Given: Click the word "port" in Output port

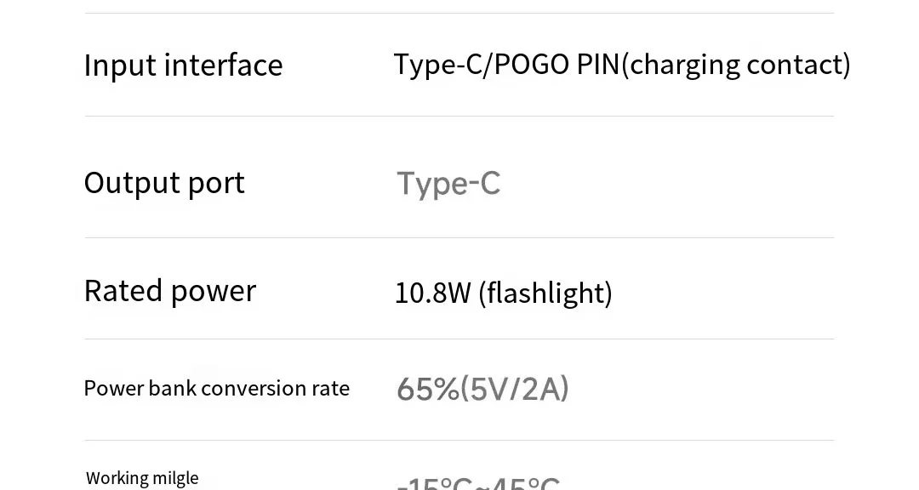Looking at the screenshot, I should point(218,184).
